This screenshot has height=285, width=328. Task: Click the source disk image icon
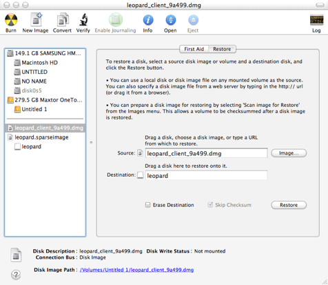(x=140, y=153)
